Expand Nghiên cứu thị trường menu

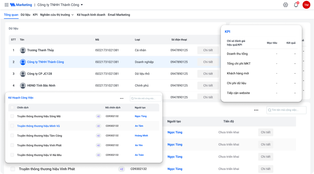coord(57,14)
